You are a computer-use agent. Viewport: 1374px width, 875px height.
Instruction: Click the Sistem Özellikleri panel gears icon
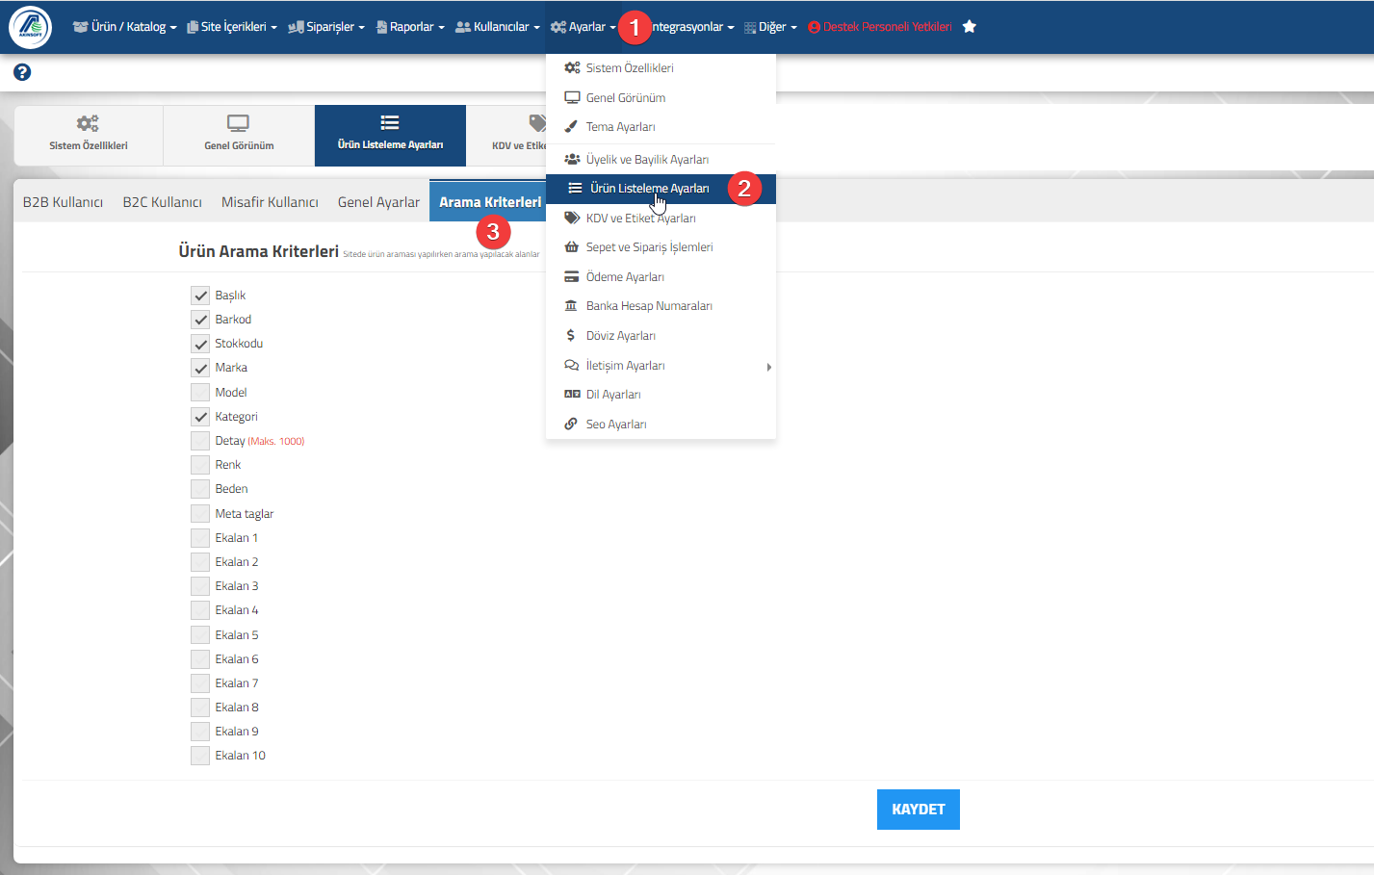tap(88, 123)
